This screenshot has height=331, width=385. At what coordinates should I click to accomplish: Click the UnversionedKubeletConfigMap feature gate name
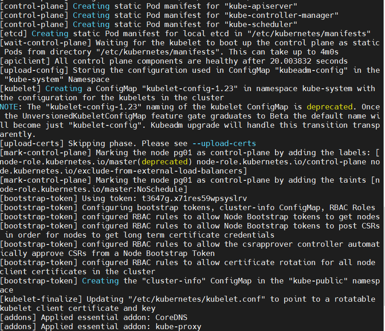coord(84,116)
